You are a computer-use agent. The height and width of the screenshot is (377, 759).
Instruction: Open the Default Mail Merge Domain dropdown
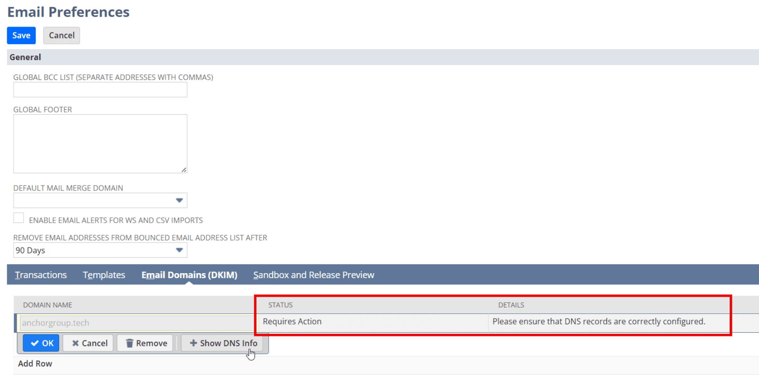[x=100, y=200]
